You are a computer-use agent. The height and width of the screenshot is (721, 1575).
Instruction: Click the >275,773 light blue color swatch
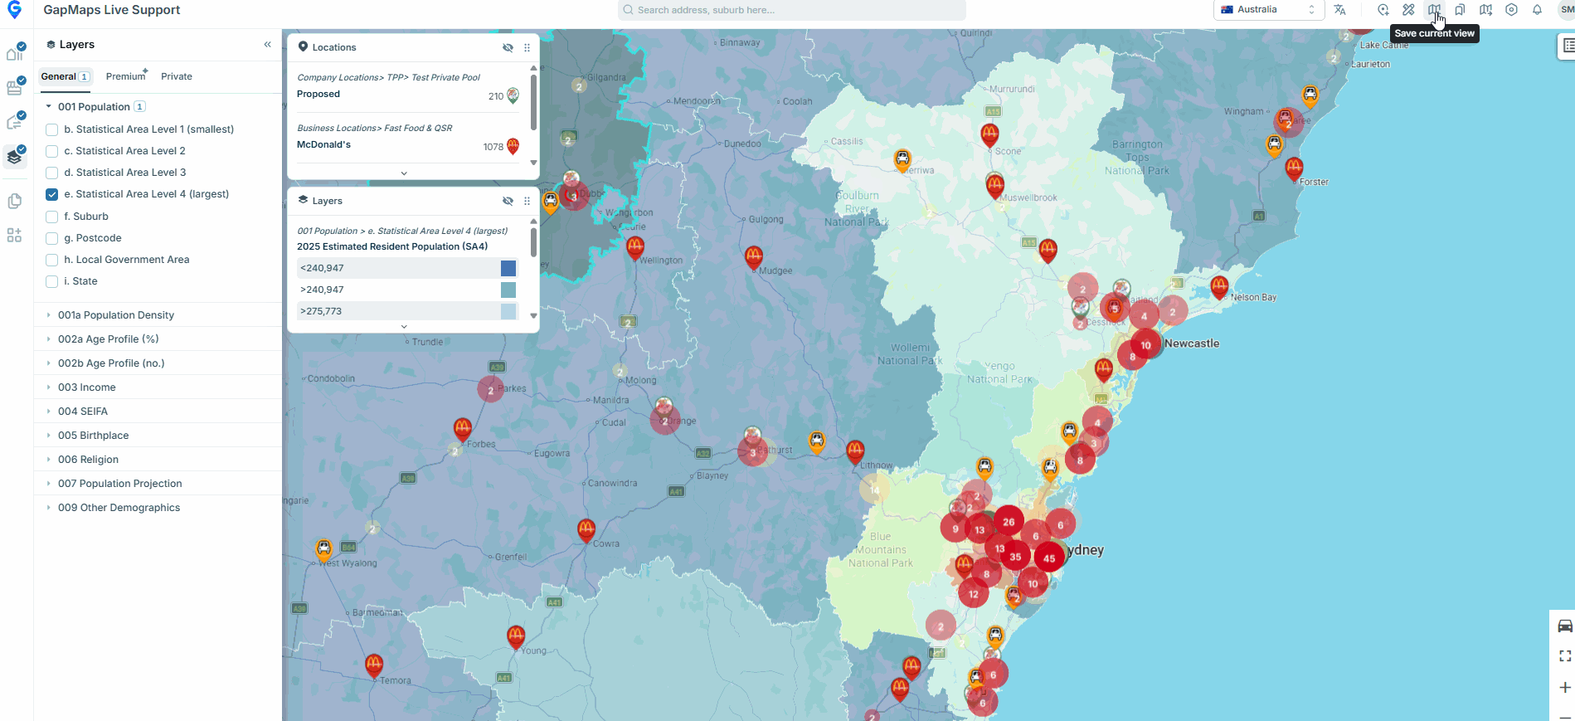508,311
